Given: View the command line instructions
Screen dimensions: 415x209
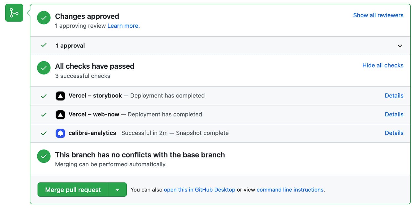Looking at the screenshot, I should [290, 190].
